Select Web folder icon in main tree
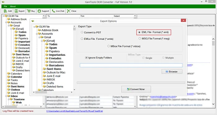 14,102
